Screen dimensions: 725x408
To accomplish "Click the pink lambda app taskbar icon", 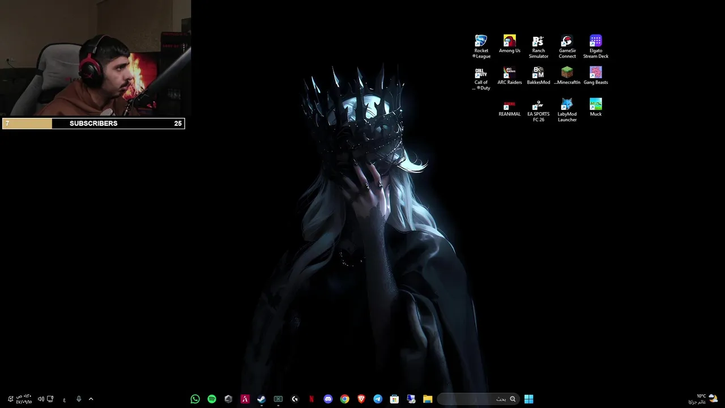I will click(245, 399).
